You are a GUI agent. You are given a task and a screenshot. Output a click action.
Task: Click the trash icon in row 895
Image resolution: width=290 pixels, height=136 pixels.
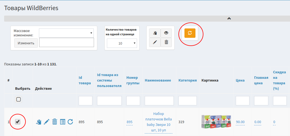point(55,122)
